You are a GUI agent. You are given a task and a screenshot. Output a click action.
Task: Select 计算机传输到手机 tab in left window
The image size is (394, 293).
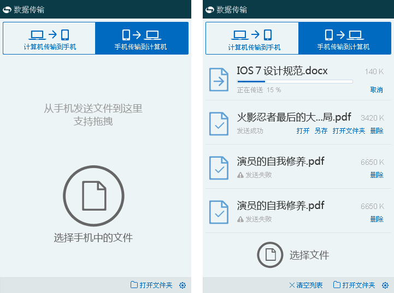49,38
